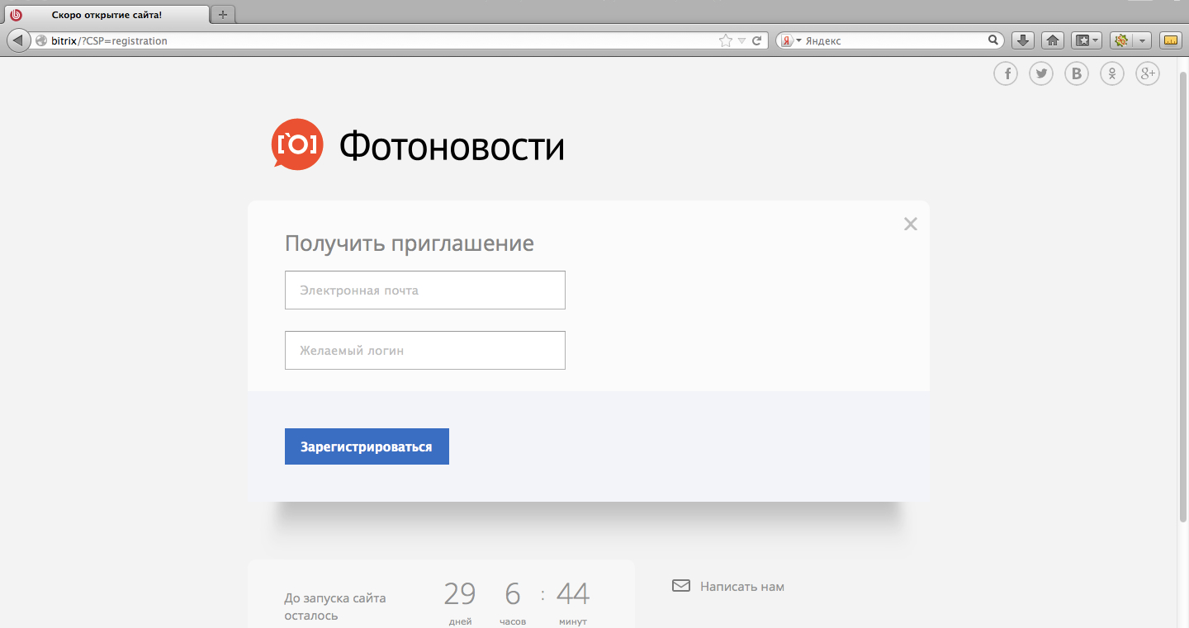
Task: Click the 'Написать нам' link
Action: coord(741,587)
